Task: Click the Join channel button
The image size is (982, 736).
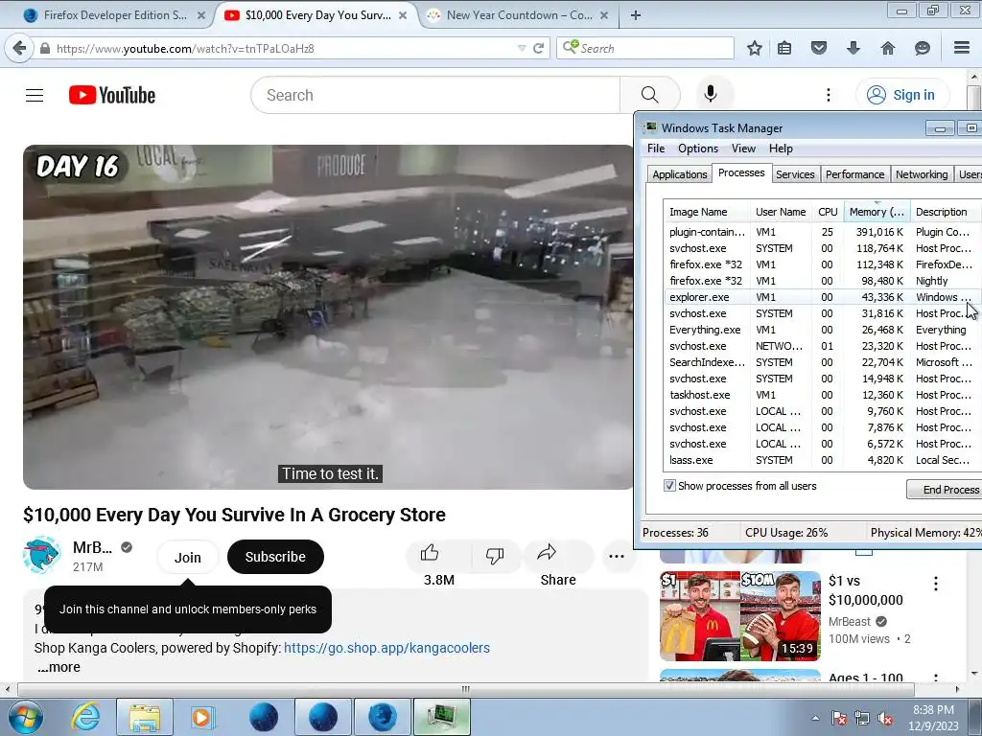Action: 187,557
